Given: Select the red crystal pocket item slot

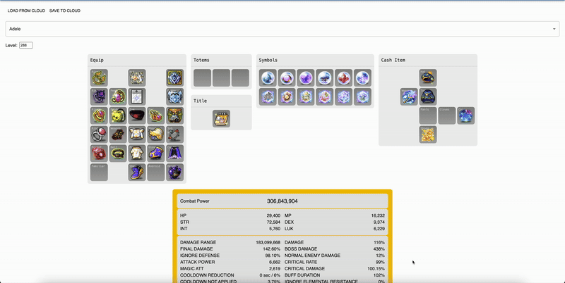Looking at the screenshot, I should coord(99,153).
